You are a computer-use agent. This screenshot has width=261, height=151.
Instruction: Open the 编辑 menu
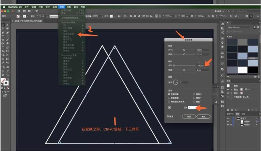[x=34, y=7]
